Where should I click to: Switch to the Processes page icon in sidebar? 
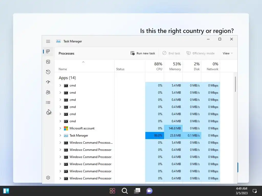tap(48, 52)
